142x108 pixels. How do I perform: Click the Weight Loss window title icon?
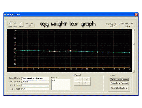point(5,15)
